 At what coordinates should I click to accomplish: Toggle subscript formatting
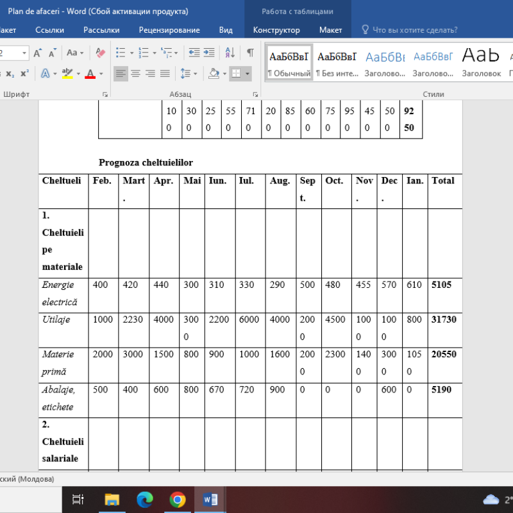(x=9, y=73)
